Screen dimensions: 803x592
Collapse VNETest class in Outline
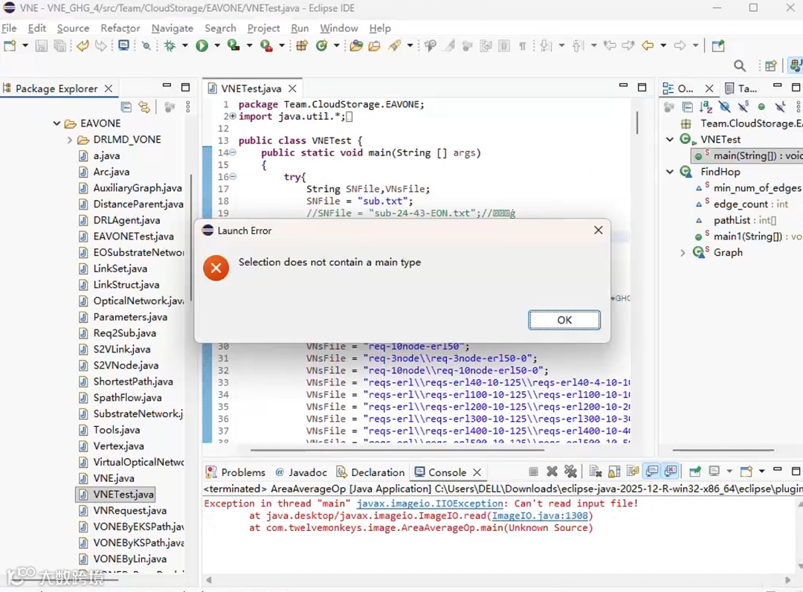tap(670, 139)
